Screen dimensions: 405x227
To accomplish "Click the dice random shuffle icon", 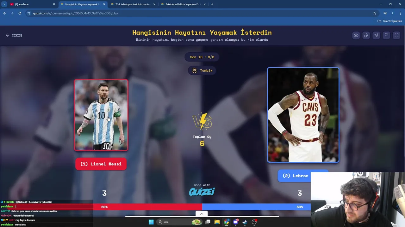I will tap(366, 35).
